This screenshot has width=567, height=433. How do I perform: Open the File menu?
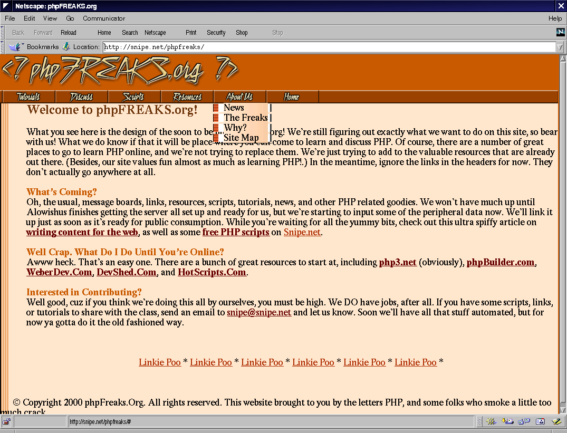click(10, 18)
